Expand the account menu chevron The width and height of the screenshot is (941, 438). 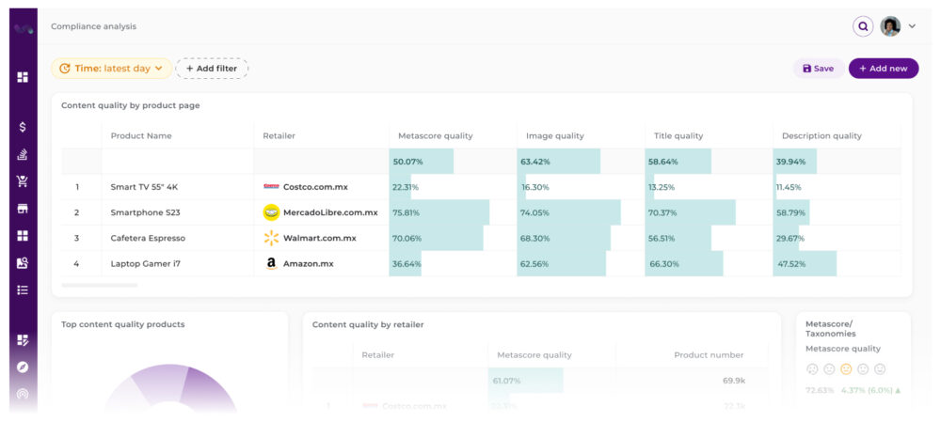(912, 26)
